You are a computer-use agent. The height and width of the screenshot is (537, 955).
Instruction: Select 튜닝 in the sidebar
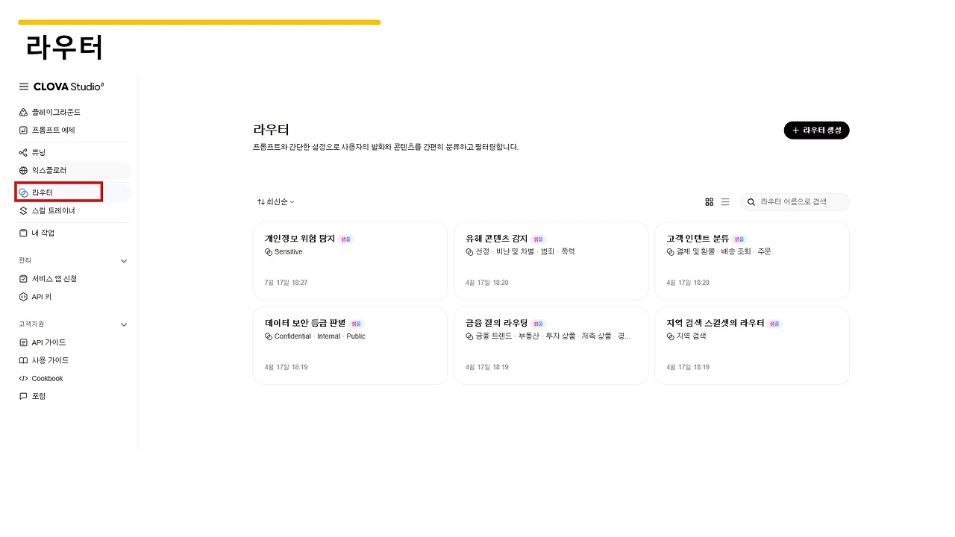click(x=40, y=152)
